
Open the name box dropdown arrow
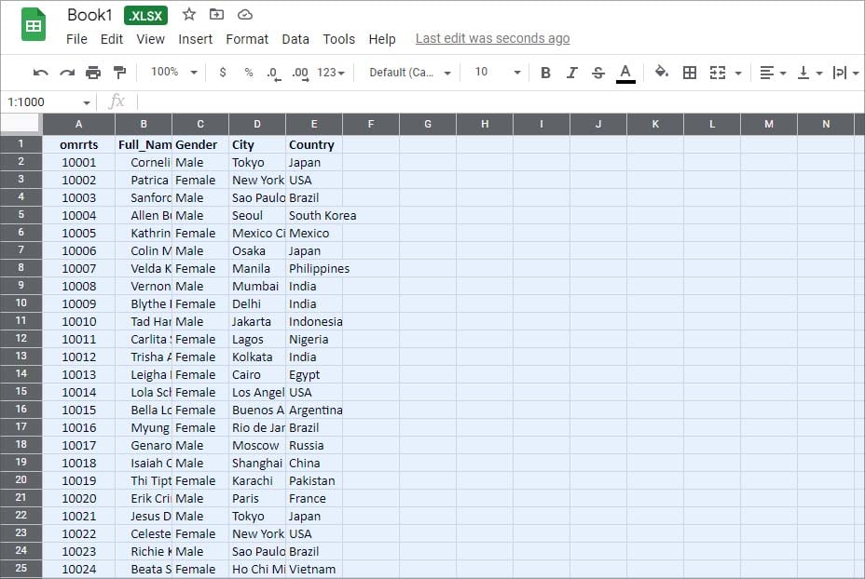click(x=87, y=102)
